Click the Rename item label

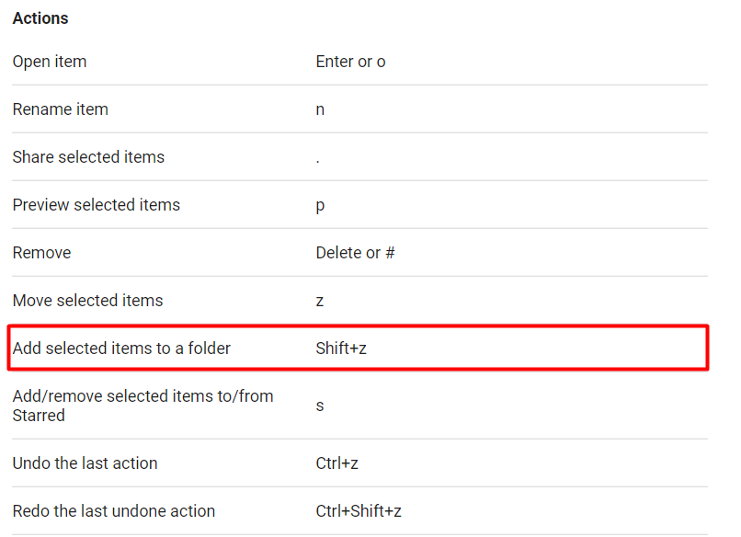[61, 109]
